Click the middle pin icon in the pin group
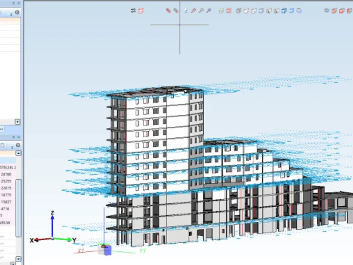Image resolution: width=353 pixels, height=265 pixels. pyautogui.click(x=201, y=11)
